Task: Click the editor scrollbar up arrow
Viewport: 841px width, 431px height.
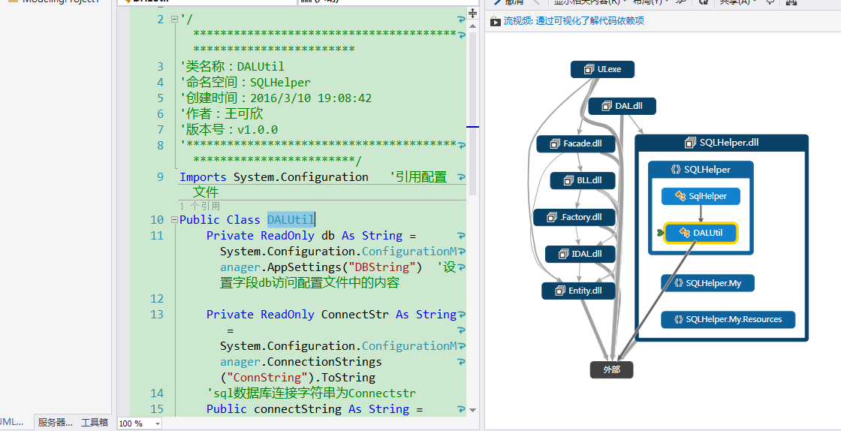Action: 472,24
